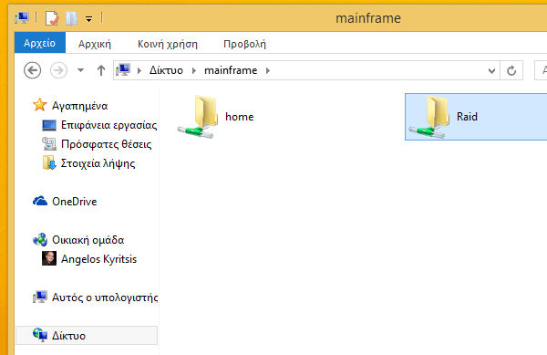Click mainframe breadcrumb in address bar
Screen dimensions: 547x355
point(231,70)
